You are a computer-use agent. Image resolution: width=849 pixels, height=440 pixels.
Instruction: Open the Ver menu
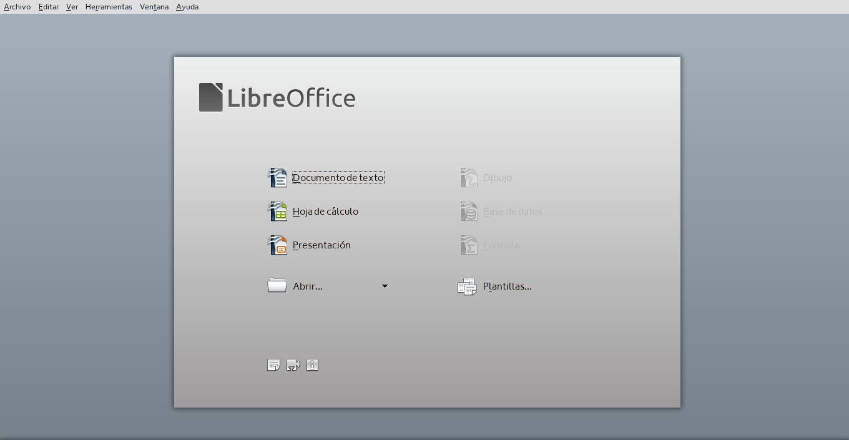pyautogui.click(x=72, y=7)
